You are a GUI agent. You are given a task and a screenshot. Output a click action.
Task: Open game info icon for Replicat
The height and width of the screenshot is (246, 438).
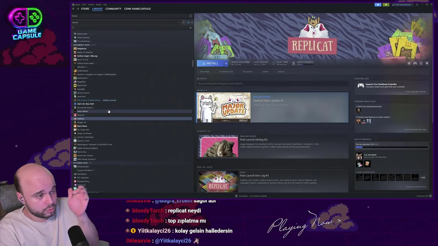[x=421, y=63]
